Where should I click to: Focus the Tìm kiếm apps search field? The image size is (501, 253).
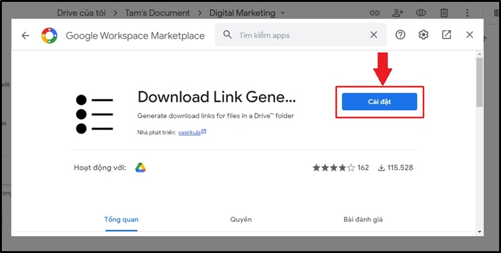[x=300, y=35]
